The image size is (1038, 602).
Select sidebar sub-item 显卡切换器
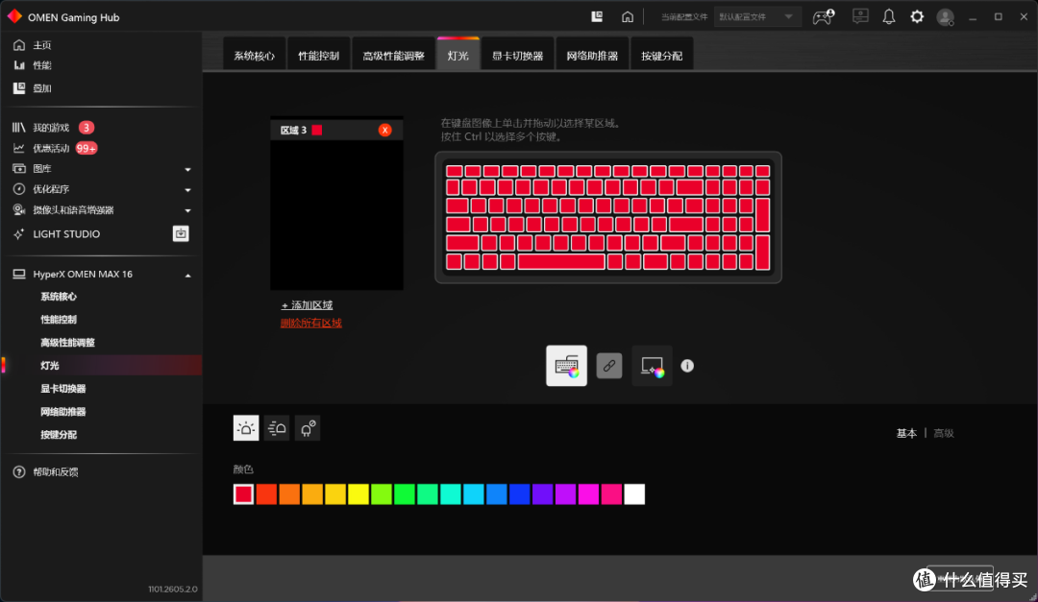coord(62,389)
